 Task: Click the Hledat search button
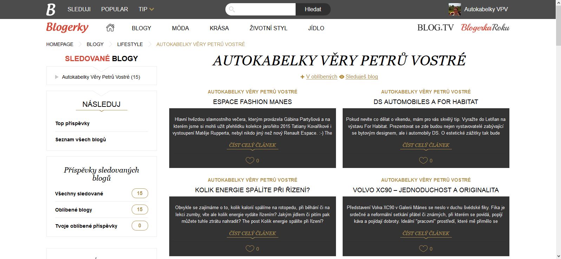[x=313, y=9]
